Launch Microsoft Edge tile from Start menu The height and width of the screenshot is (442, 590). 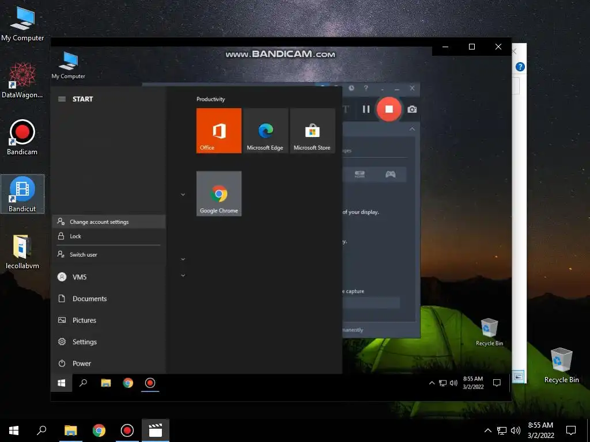(266, 131)
